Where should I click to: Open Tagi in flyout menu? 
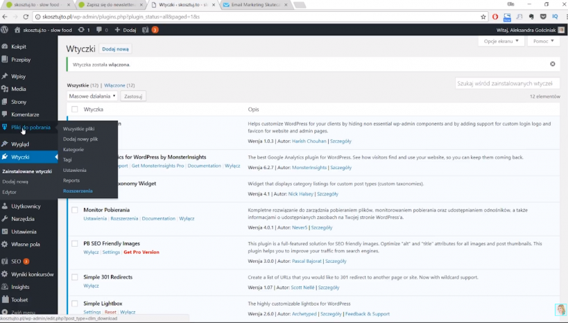67,159
